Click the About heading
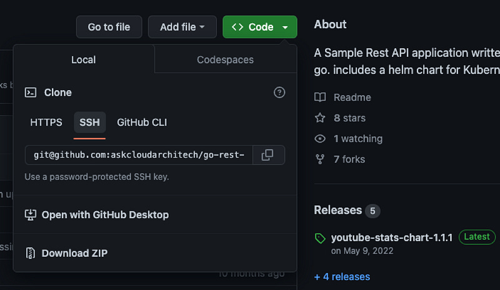500x290 pixels. point(330,24)
